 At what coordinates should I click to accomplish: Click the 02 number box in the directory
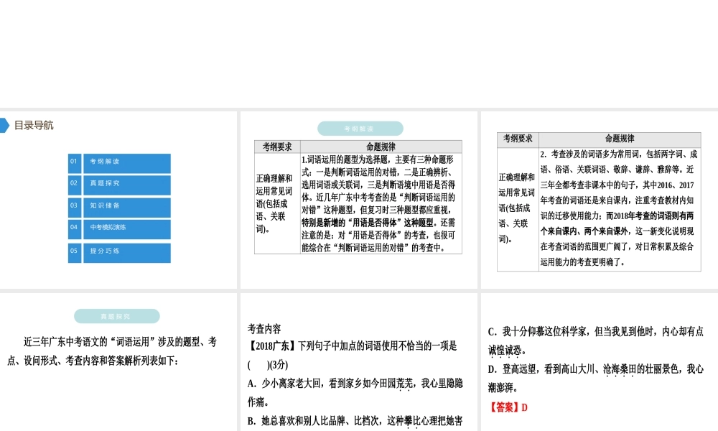tap(74, 185)
